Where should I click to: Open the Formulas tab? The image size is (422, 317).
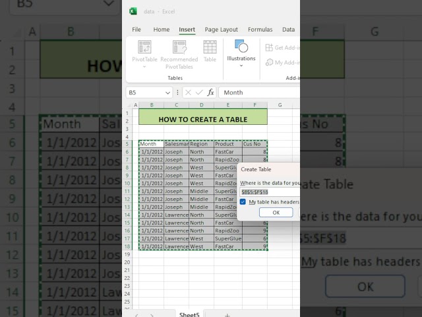coord(260,29)
